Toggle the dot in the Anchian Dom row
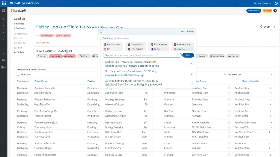This screenshot has width=280, height=157. click(x=229, y=93)
